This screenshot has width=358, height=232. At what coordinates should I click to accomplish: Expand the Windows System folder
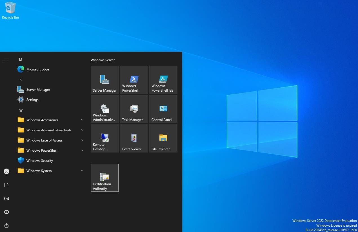coord(51,171)
